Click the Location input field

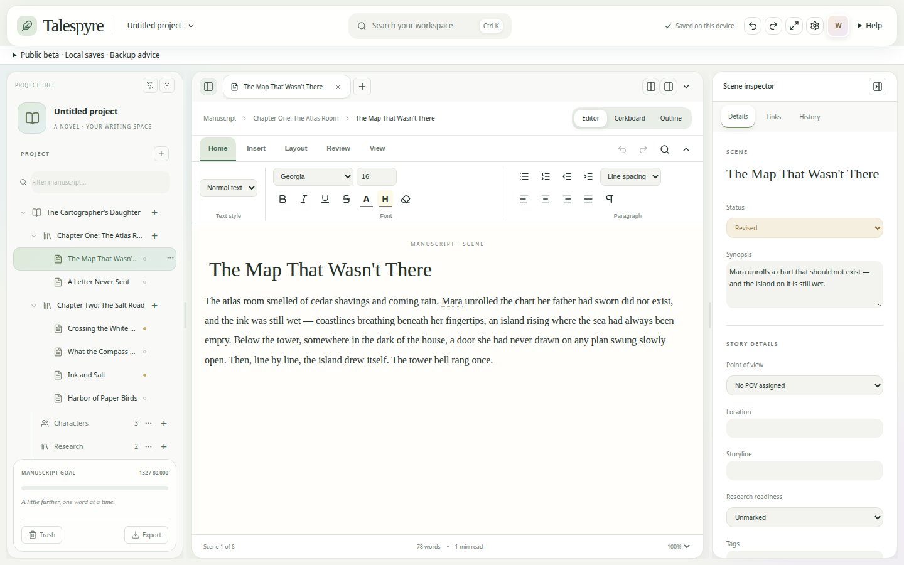(805, 428)
